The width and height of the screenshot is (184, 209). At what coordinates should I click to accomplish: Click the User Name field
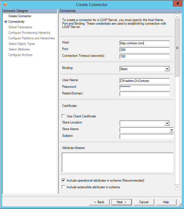(144, 81)
